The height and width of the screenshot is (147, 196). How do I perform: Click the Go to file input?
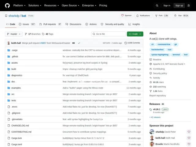point(108,34)
